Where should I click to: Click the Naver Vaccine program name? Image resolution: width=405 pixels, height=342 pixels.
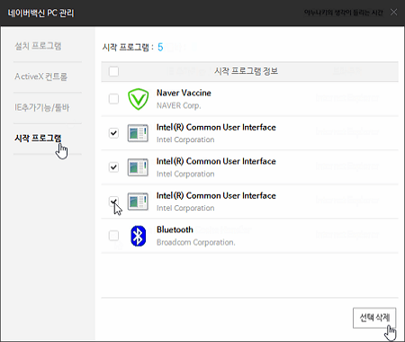184,93
